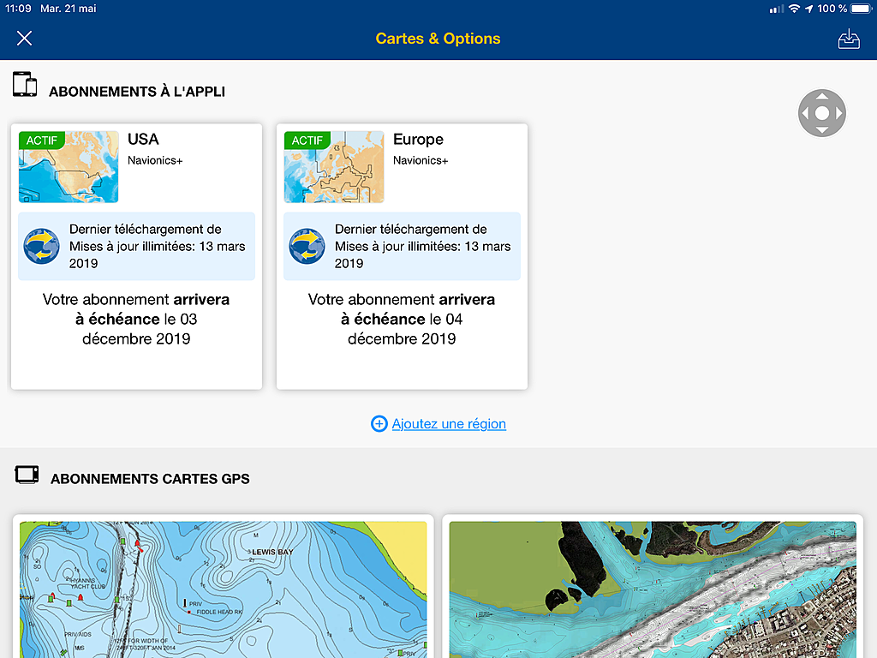Tap the Cartes & Options title
Screen dimensions: 877x658
click(x=438, y=39)
